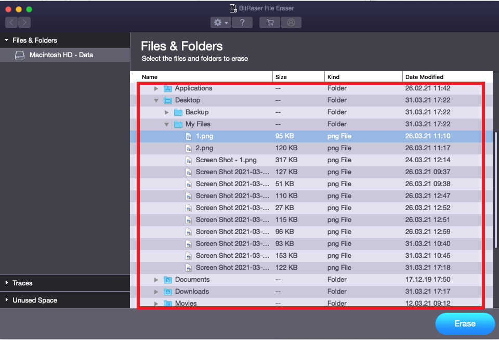
Task: Click file icon of the 153 KB screenshot
Action: 189,256
